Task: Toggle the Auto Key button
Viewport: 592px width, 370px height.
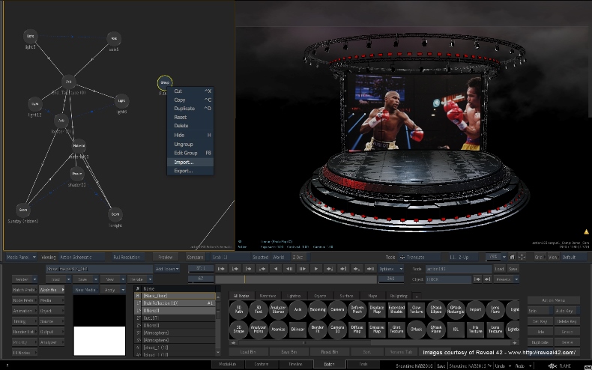Action: [x=567, y=311]
